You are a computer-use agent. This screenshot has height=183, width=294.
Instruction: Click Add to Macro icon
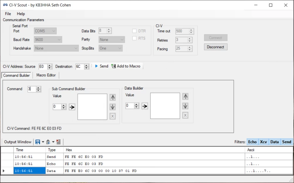point(113,66)
